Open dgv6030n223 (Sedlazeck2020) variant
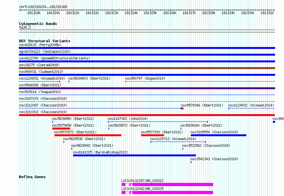Screen dimensions: 284x196 (x=45, y=51)
